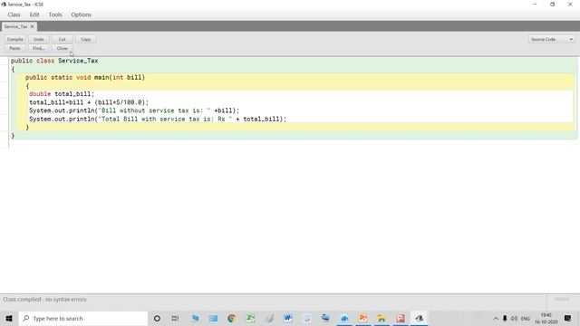The height and width of the screenshot is (326, 580).
Task: Open PowerPoint from the taskbar
Action: pos(362,318)
